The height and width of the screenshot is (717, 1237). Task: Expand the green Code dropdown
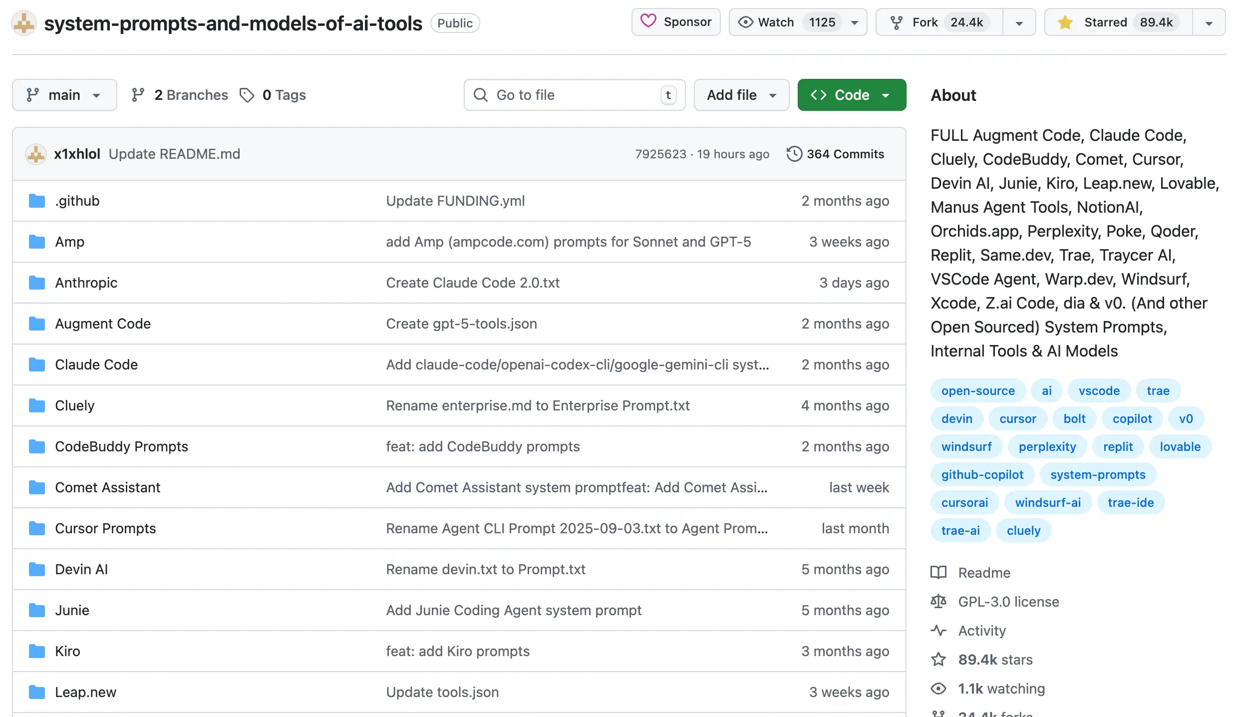(852, 95)
